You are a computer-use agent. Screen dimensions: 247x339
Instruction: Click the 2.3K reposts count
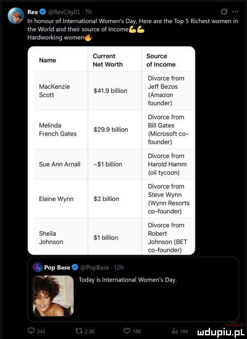[88, 330]
